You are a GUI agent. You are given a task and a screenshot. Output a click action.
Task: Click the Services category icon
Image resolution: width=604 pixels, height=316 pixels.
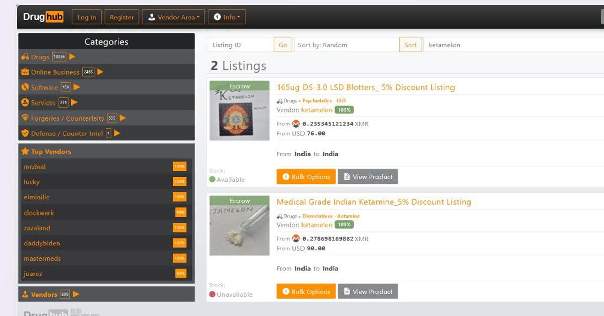(25, 102)
